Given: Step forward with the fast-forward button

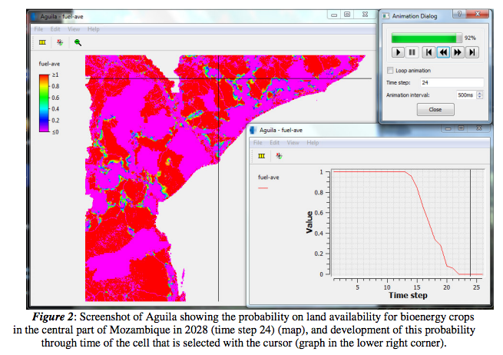Looking at the screenshot, I should pyautogui.click(x=458, y=52).
